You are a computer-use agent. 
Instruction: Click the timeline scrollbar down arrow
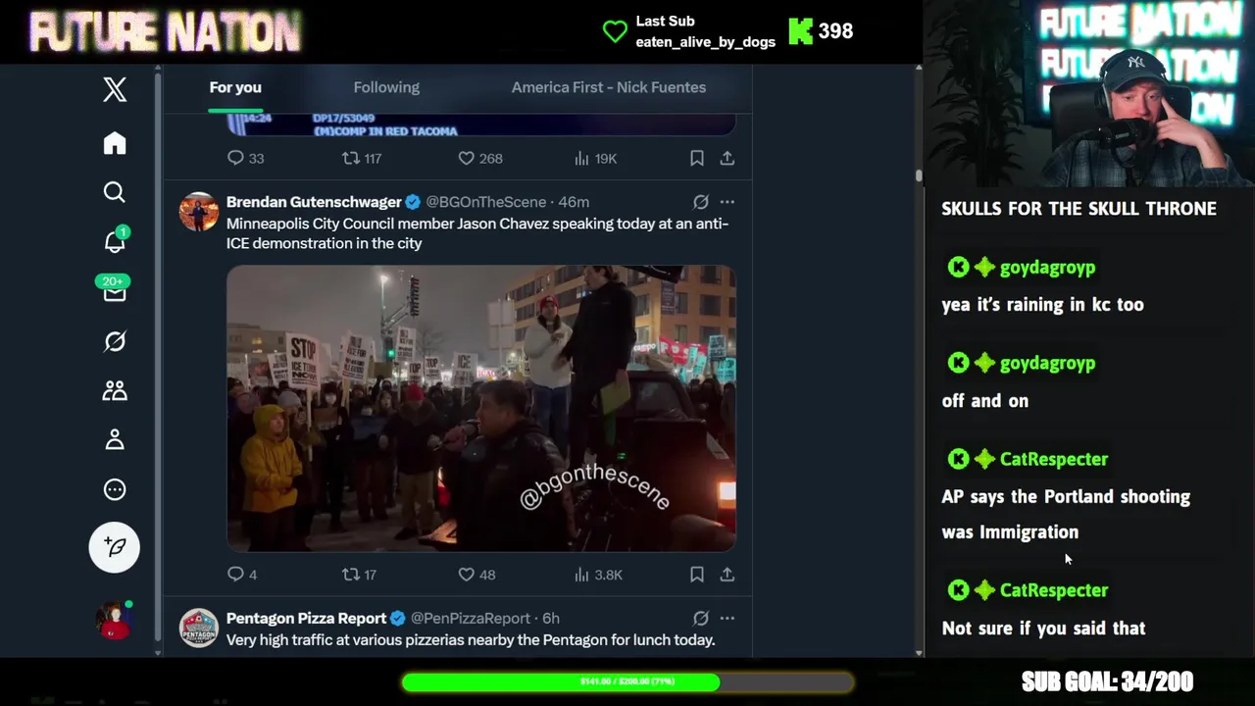(918, 652)
